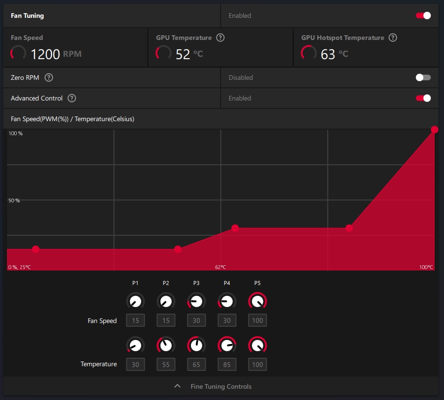
Task: Enable the Zero RPM toggle
Action: pos(423,77)
